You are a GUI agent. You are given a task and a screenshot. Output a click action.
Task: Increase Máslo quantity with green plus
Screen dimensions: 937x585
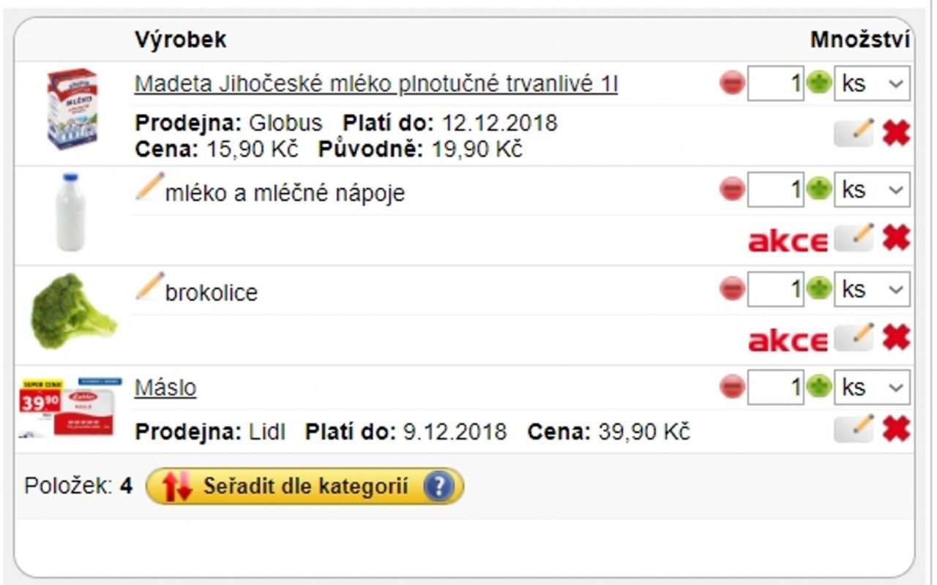click(x=819, y=386)
